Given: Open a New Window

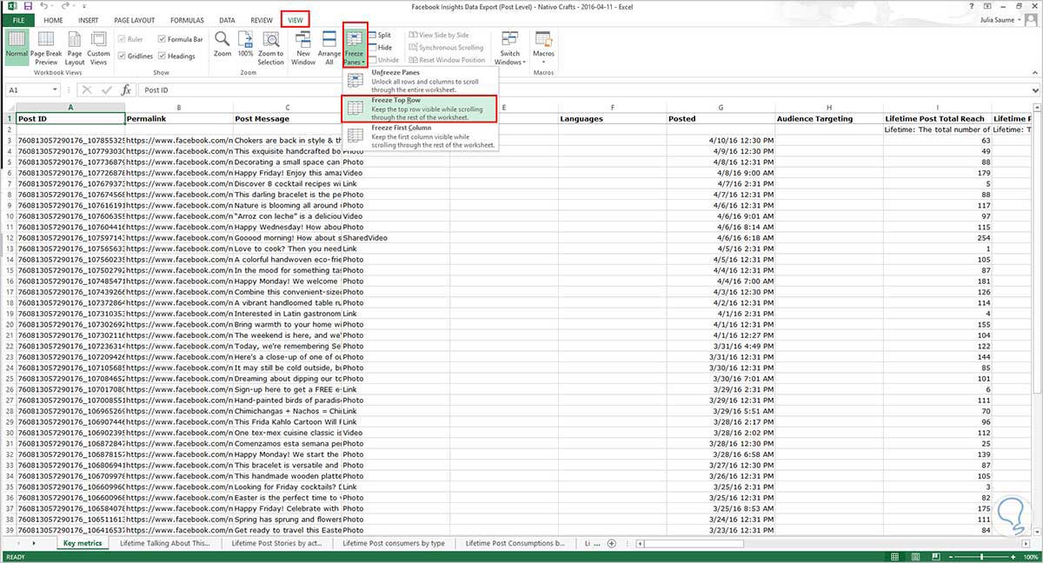Looking at the screenshot, I should point(303,48).
